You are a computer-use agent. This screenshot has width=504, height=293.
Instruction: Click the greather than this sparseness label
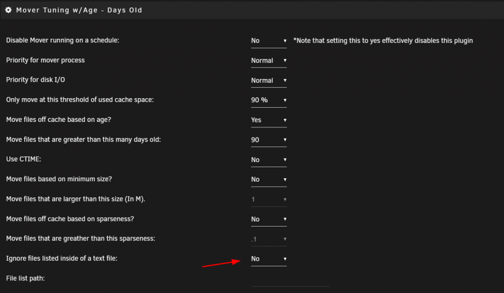(81, 239)
